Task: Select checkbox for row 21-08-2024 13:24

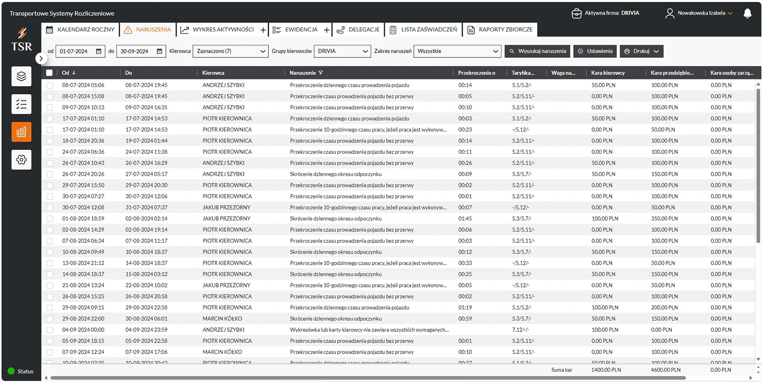Action: tap(50, 285)
